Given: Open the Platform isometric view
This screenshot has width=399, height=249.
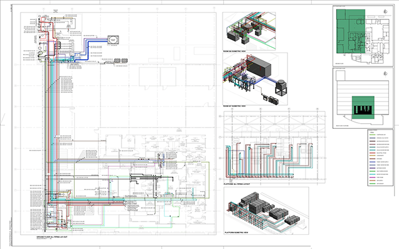Looking at the screenshot, I should pyautogui.click(x=266, y=210).
